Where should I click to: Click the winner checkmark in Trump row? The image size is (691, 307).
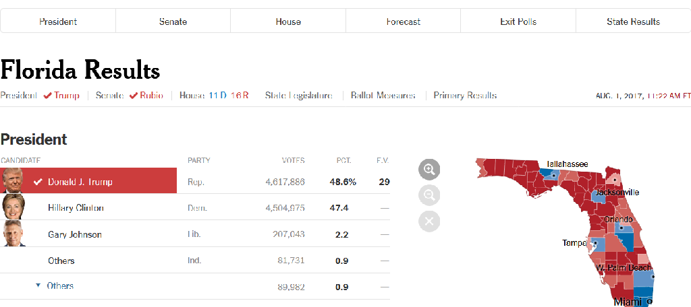(x=38, y=182)
